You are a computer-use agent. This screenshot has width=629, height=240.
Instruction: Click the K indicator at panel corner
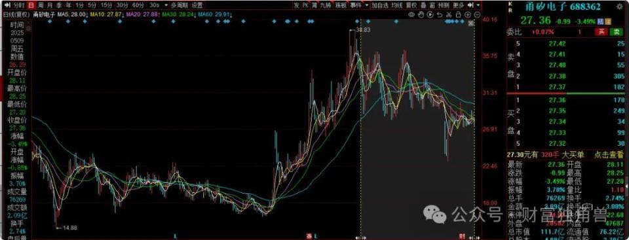coord(510,4)
